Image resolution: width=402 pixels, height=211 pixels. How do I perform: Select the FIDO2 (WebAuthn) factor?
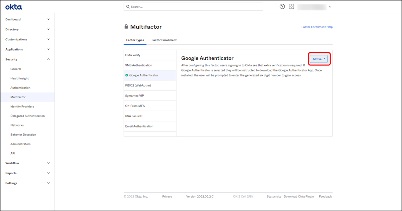pyautogui.click(x=150, y=85)
